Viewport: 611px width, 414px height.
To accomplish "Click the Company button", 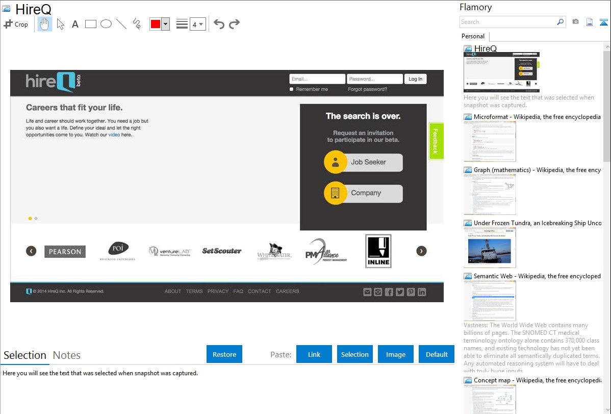I will coord(363,193).
